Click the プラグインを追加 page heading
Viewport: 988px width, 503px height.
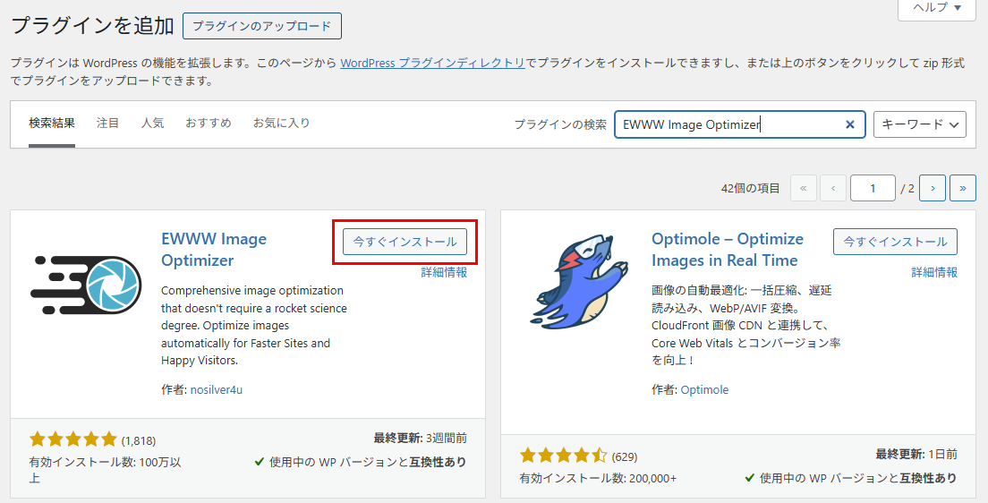pyautogui.click(x=93, y=26)
